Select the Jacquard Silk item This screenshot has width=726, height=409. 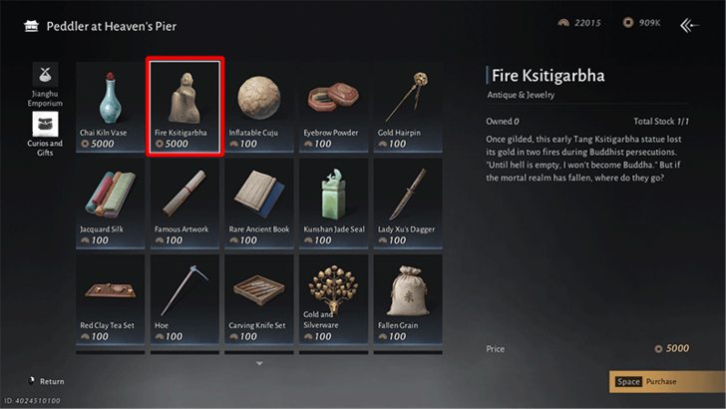pos(110,204)
